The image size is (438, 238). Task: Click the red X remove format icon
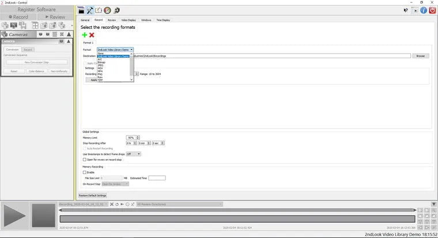click(92, 35)
